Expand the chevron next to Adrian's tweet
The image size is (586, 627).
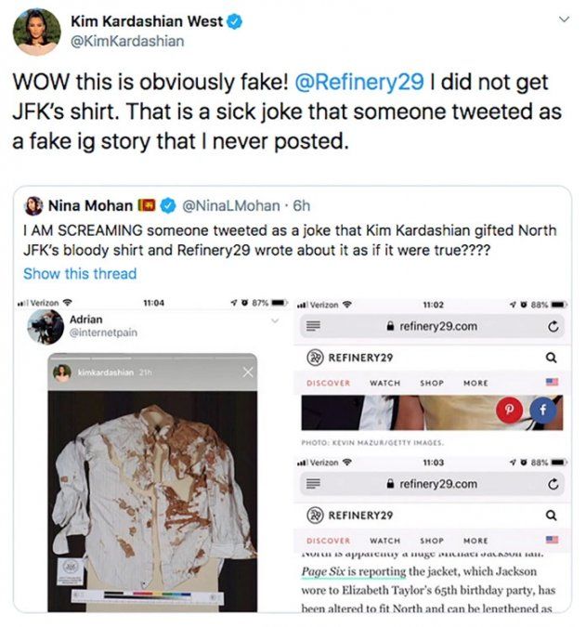click(274, 320)
